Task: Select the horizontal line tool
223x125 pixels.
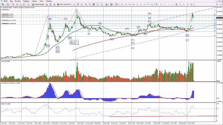Action: [169, 5]
